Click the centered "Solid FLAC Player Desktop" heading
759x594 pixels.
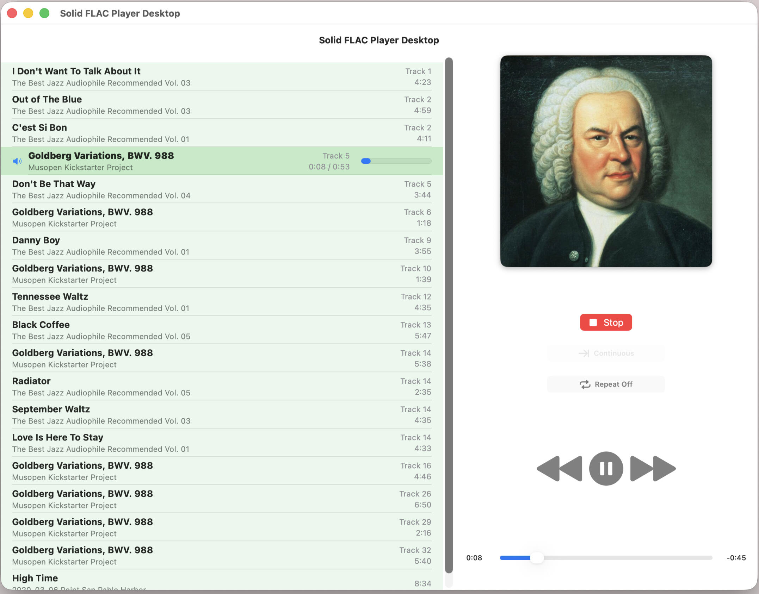point(379,40)
